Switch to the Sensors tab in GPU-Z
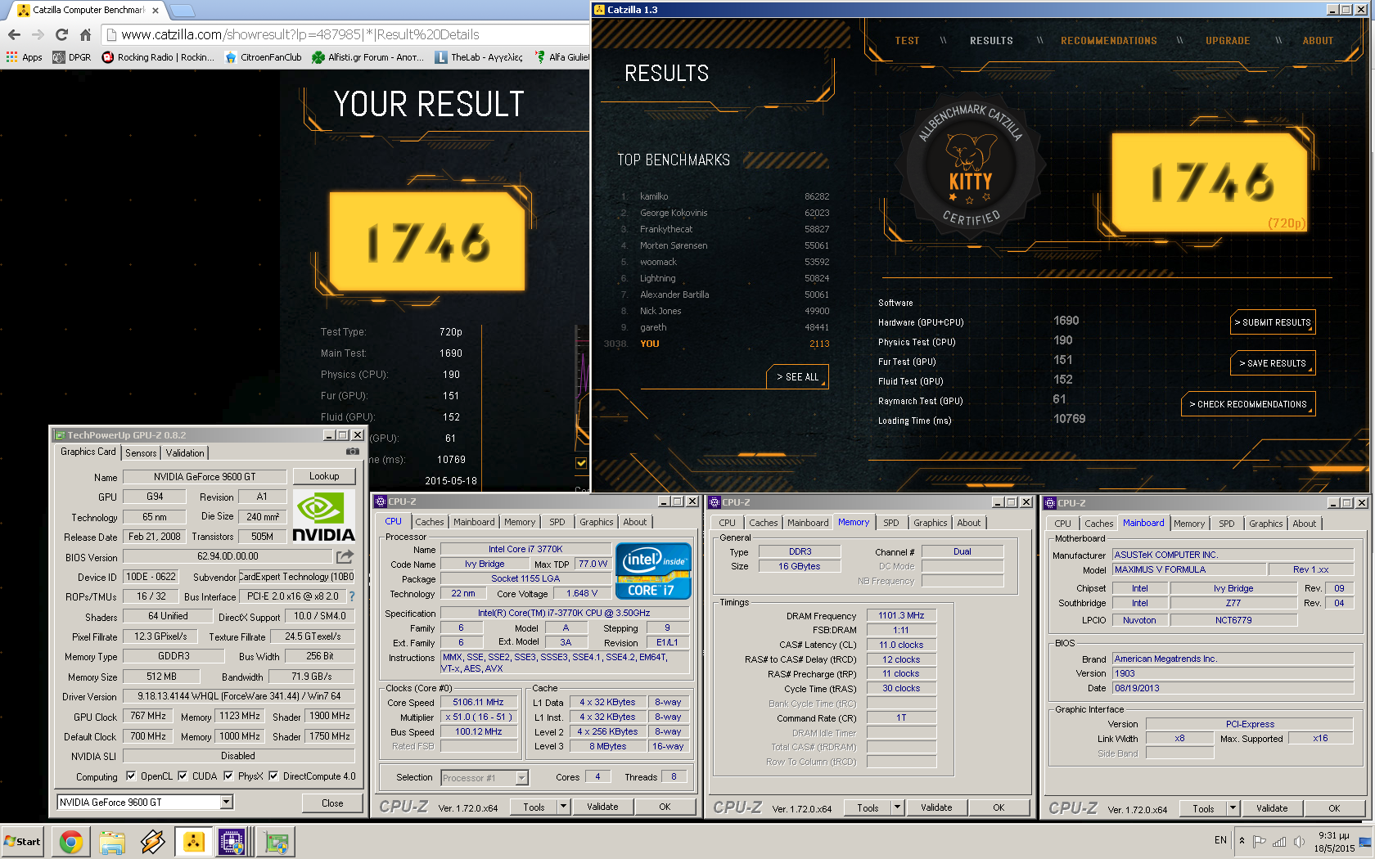Screen dimensions: 1375x859 coord(141,452)
